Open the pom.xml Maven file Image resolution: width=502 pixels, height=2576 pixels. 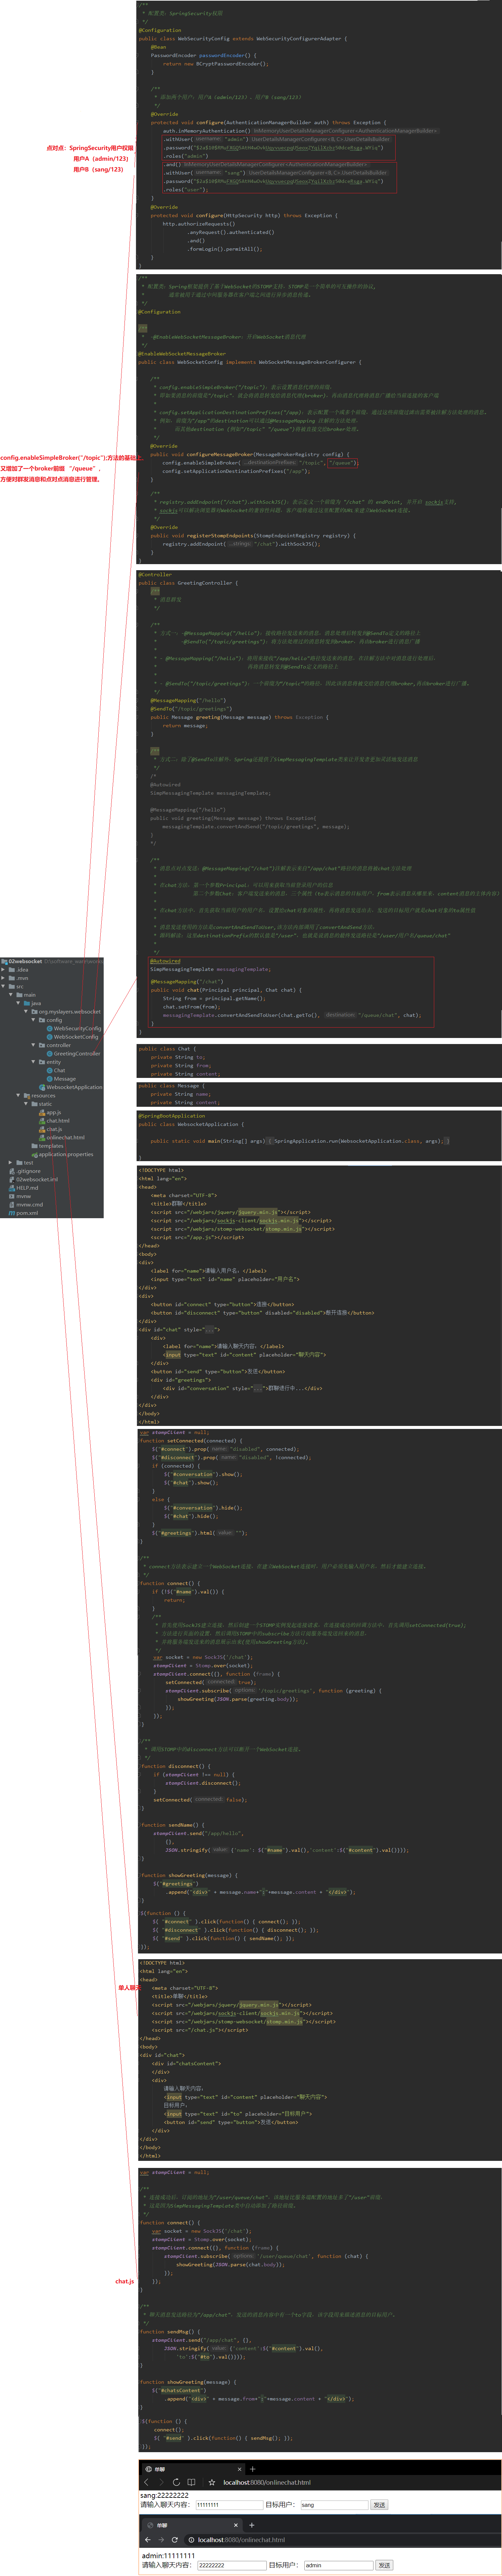click(27, 1213)
